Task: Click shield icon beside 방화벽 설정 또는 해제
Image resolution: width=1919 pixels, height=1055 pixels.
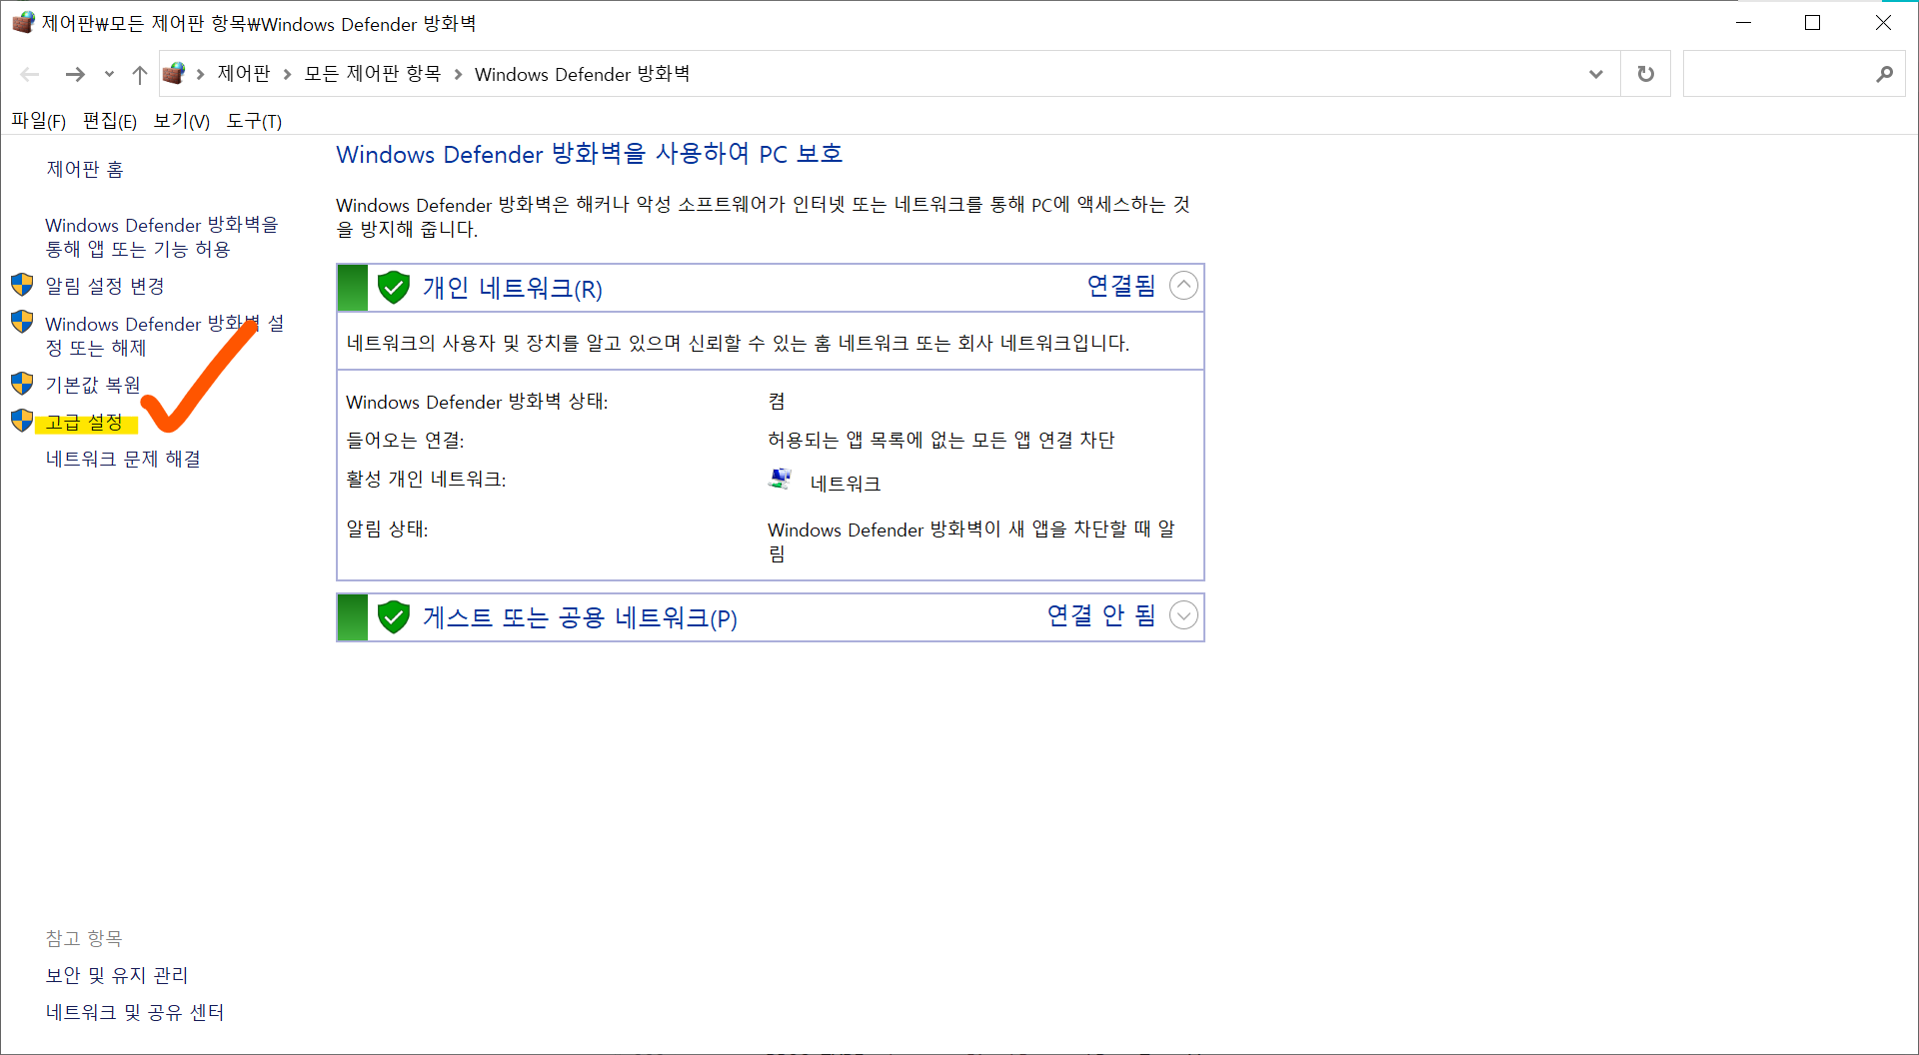Action: point(22,322)
